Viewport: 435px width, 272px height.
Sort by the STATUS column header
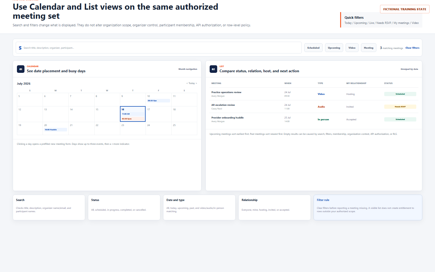pos(388,83)
